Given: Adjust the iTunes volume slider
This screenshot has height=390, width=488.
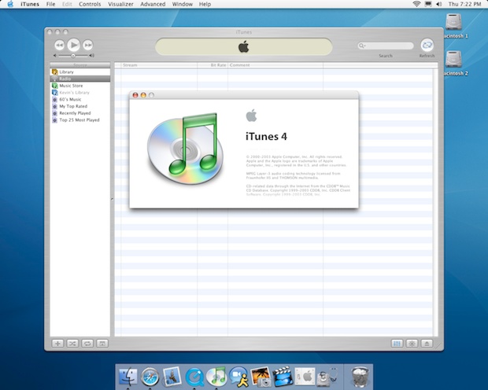Looking at the screenshot, I should point(73,56).
